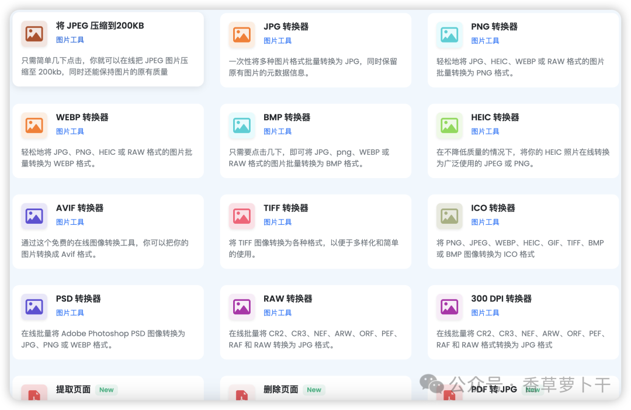Screen dimensions: 631x410
Task: Click 图片工具 under the 300 DPI 转换器
Action: coord(485,312)
